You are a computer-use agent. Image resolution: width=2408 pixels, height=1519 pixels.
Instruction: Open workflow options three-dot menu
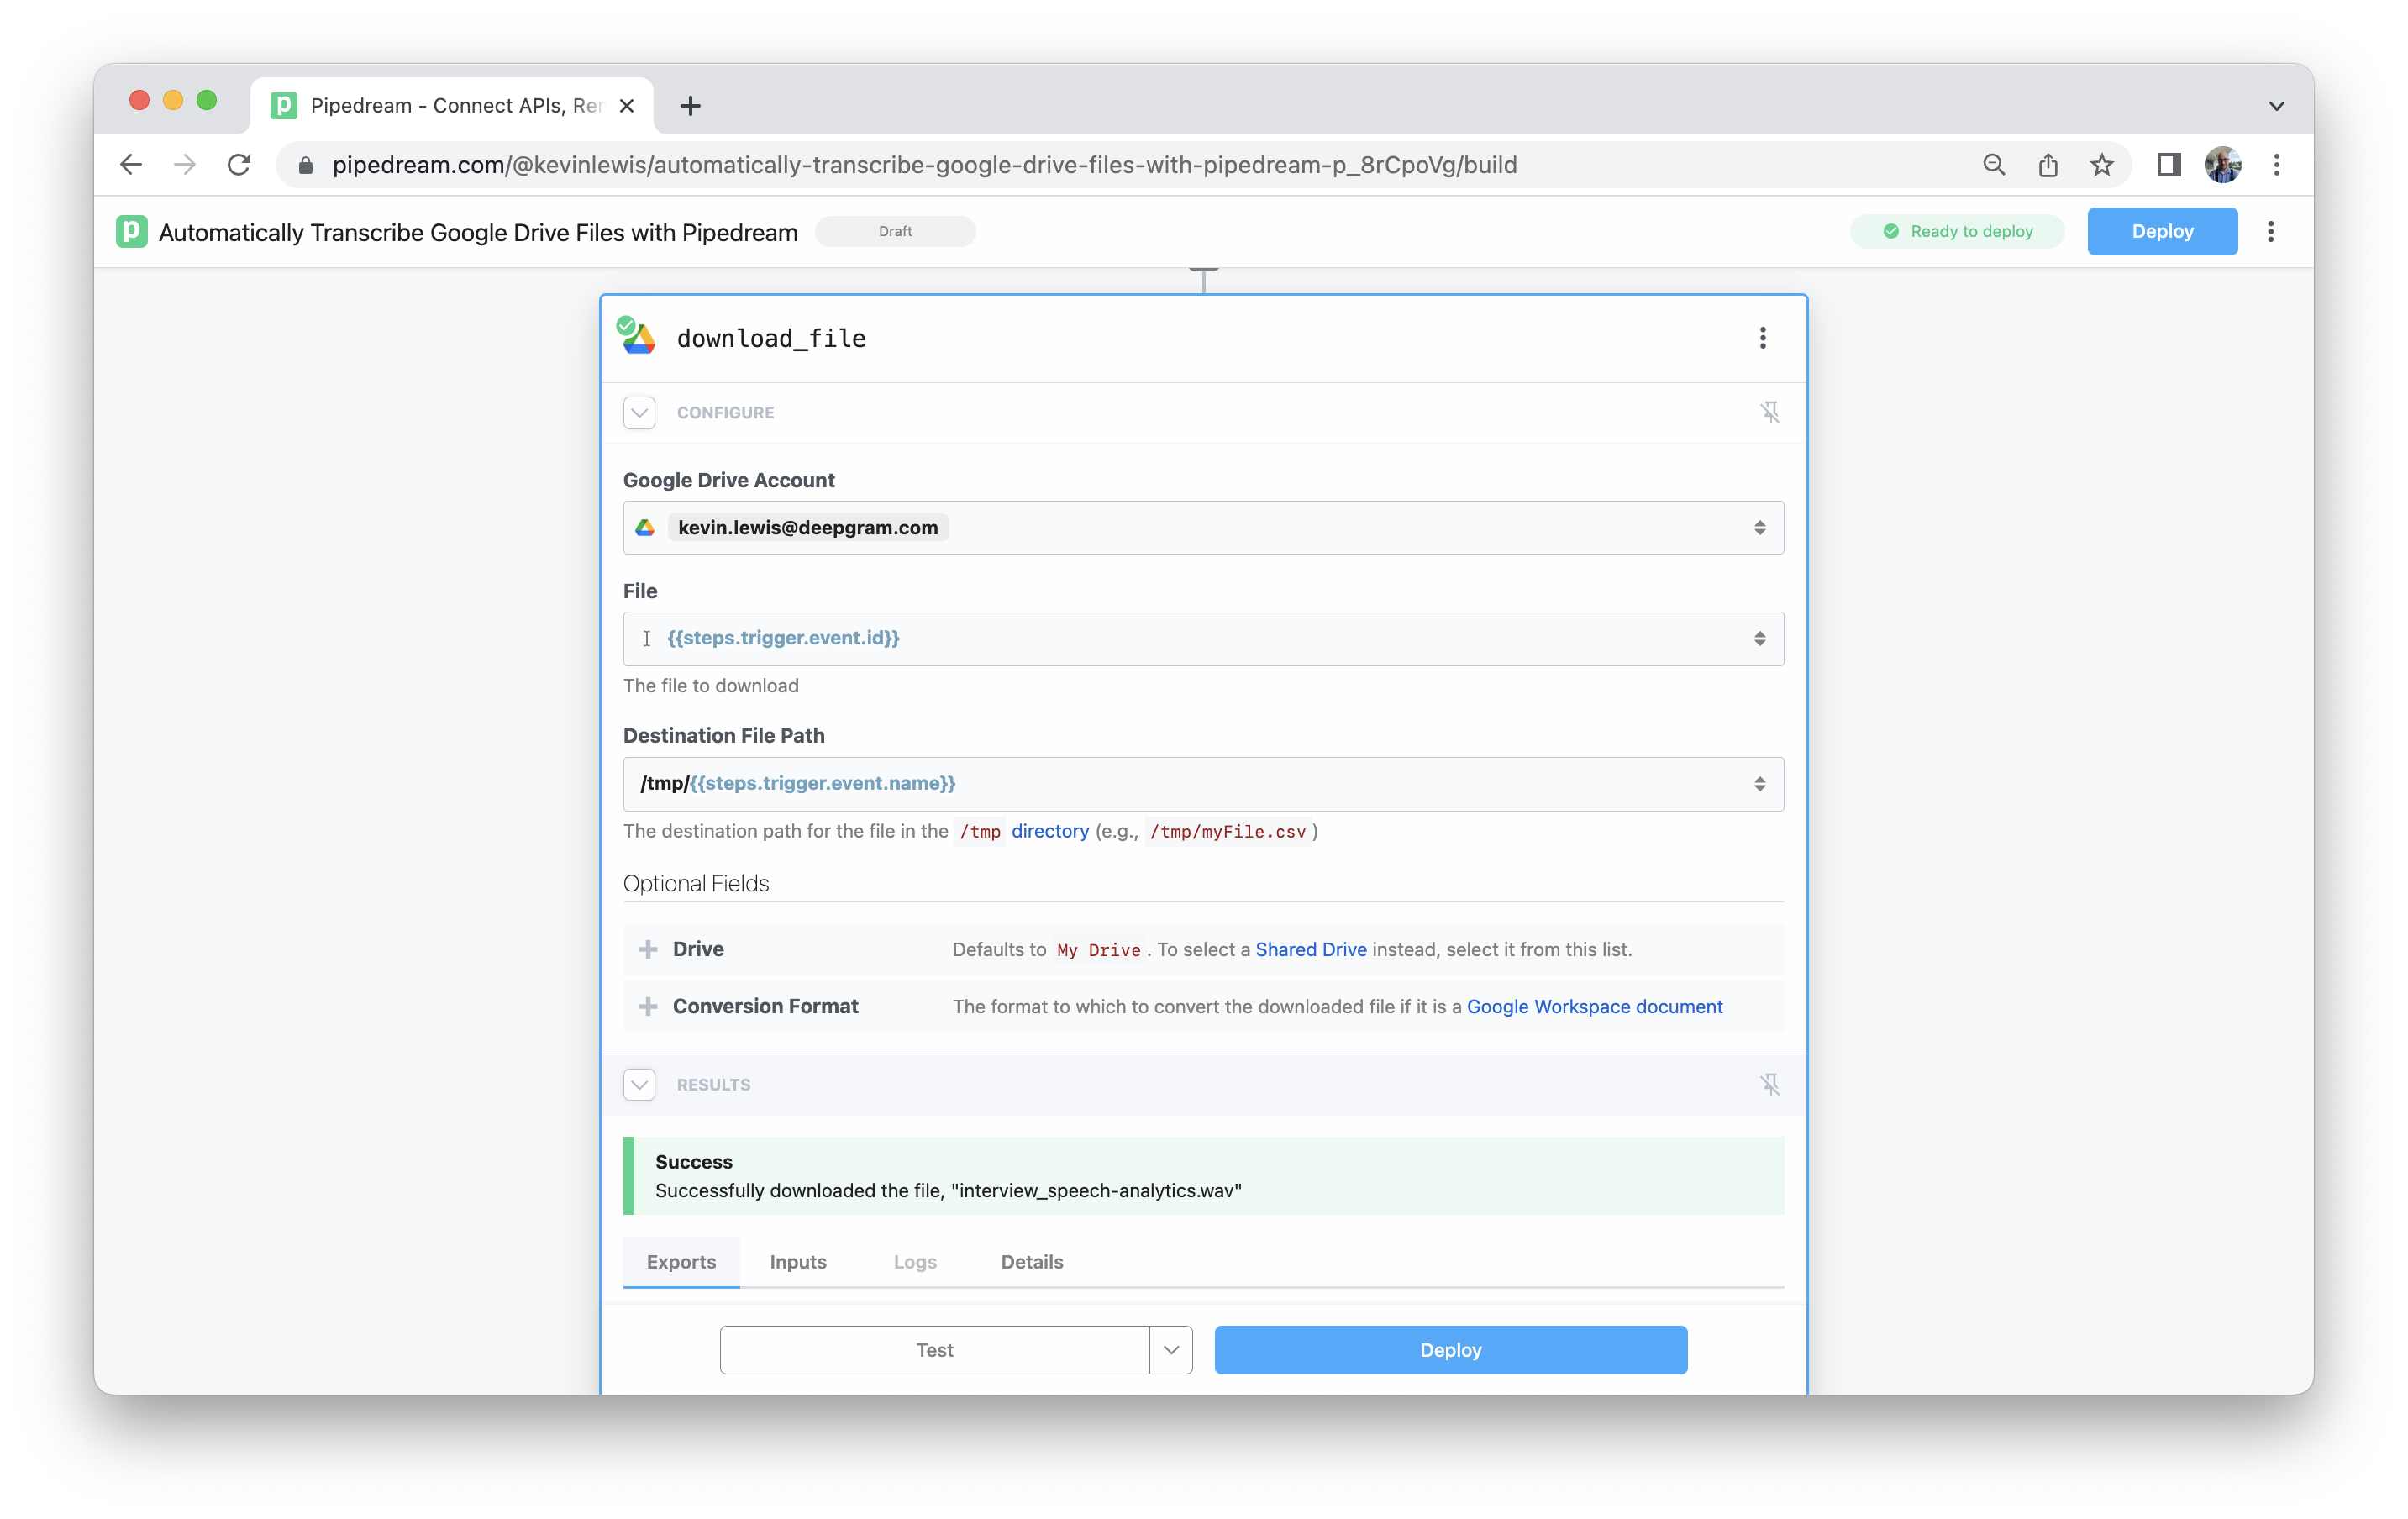click(x=2271, y=232)
